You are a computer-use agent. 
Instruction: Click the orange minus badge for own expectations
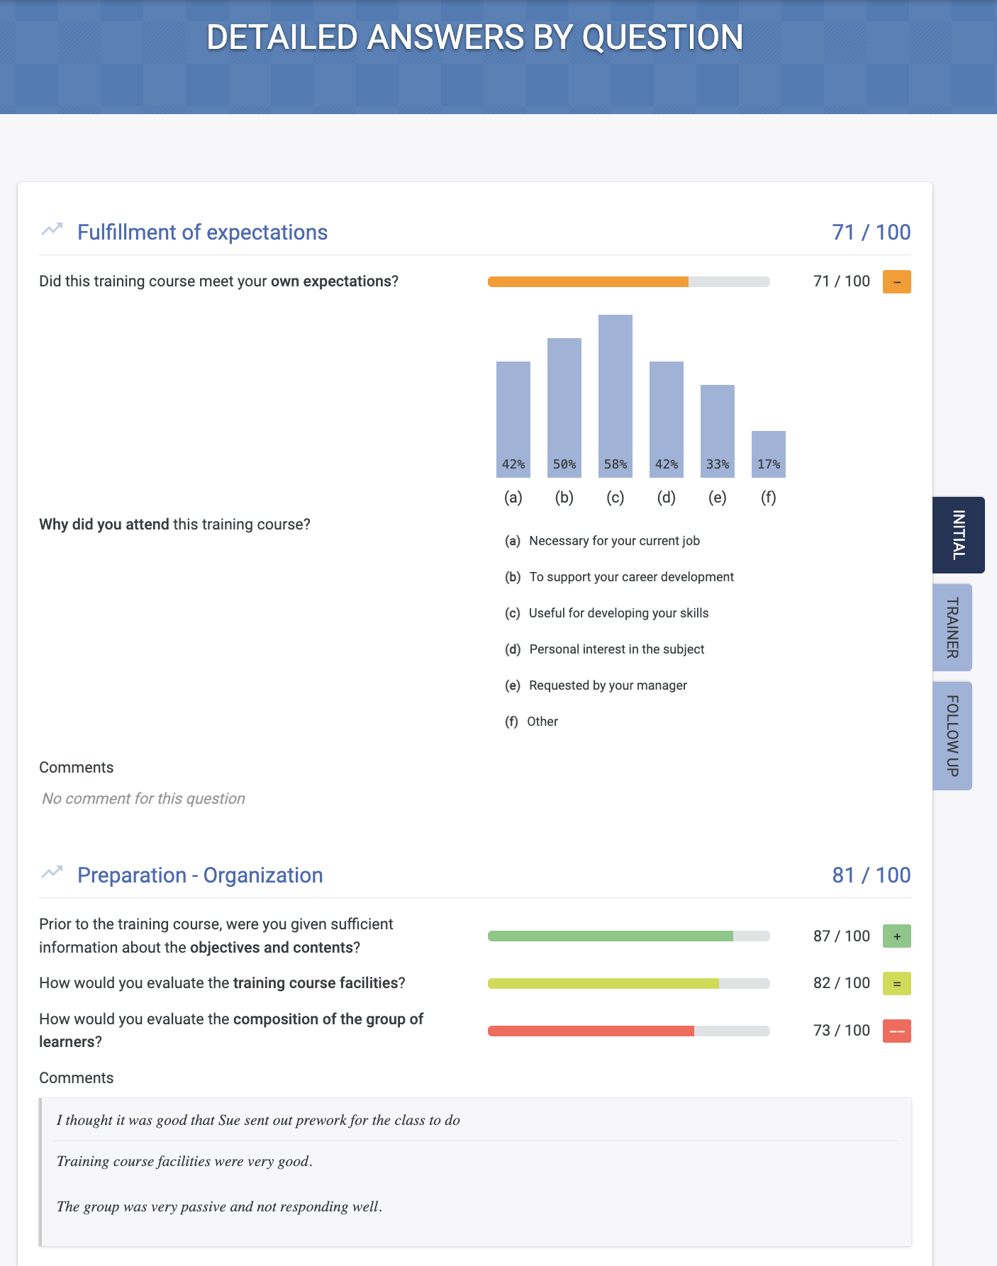(x=896, y=282)
